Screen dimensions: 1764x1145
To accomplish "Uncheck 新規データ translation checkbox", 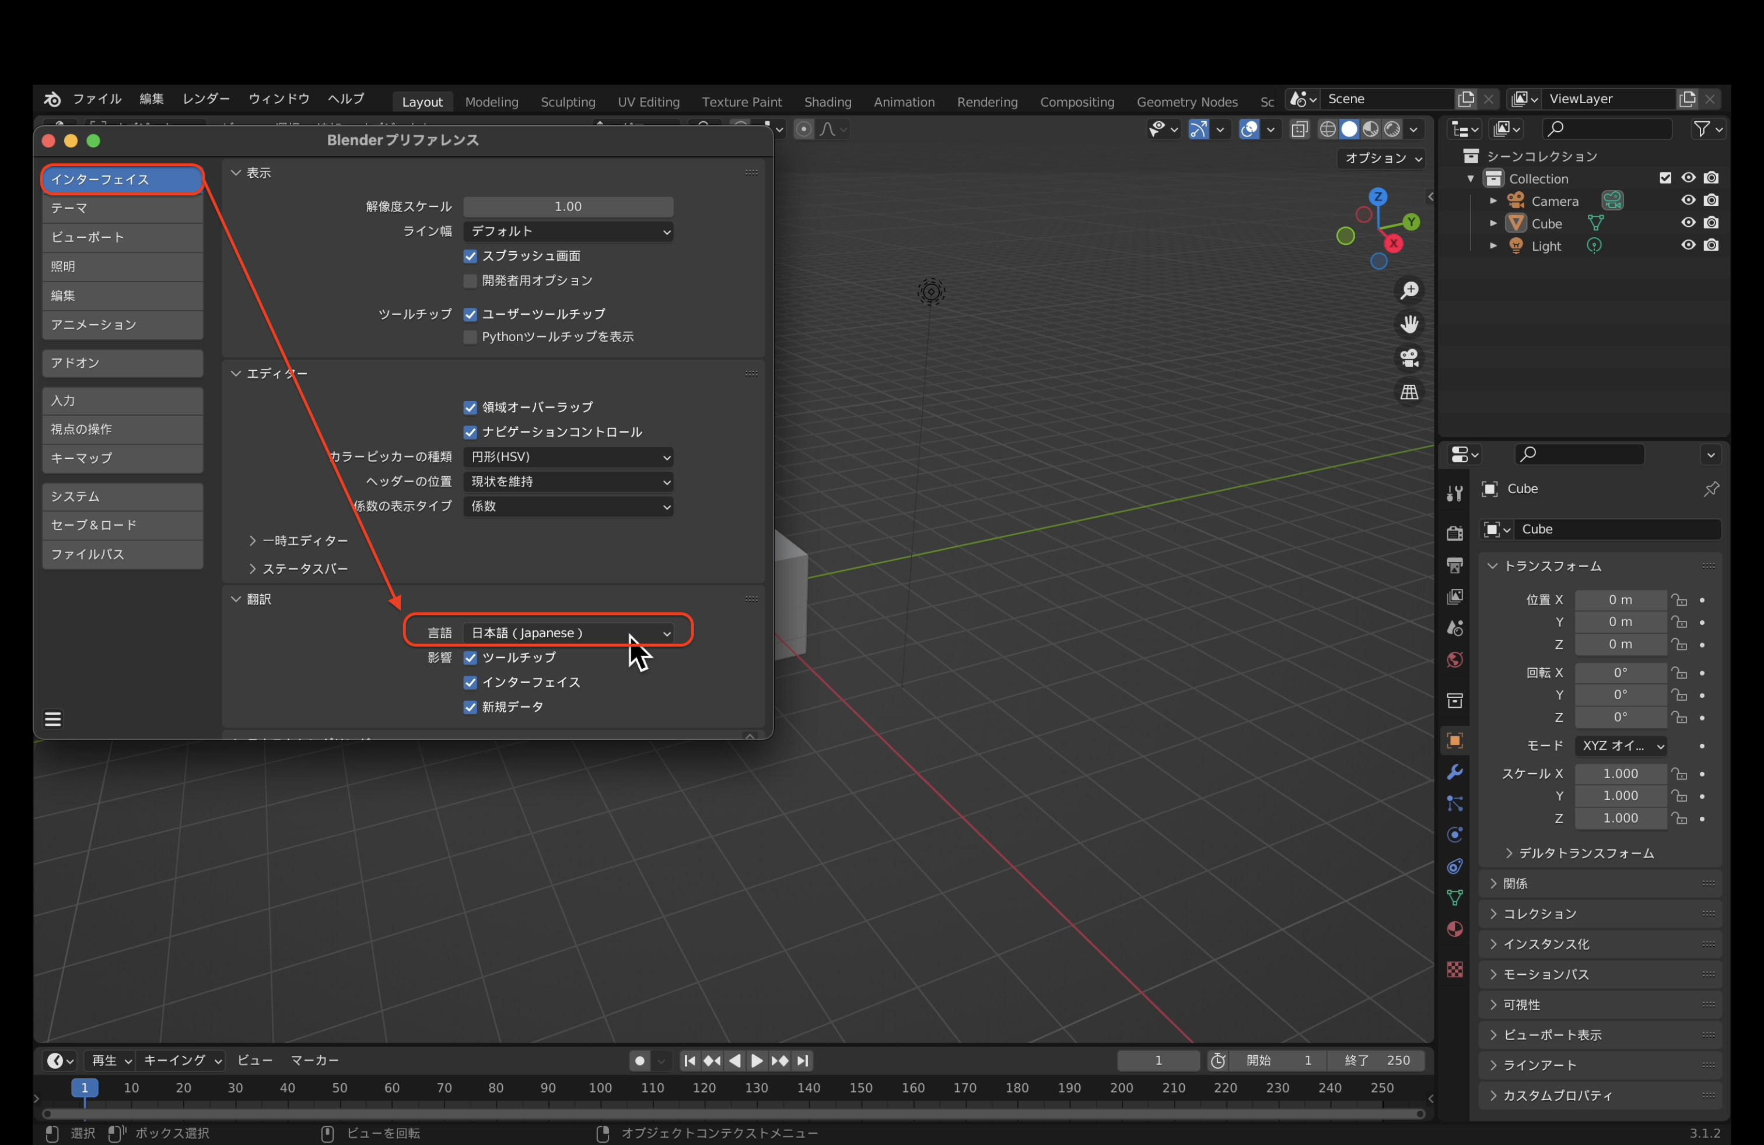I will [x=470, y=707].
